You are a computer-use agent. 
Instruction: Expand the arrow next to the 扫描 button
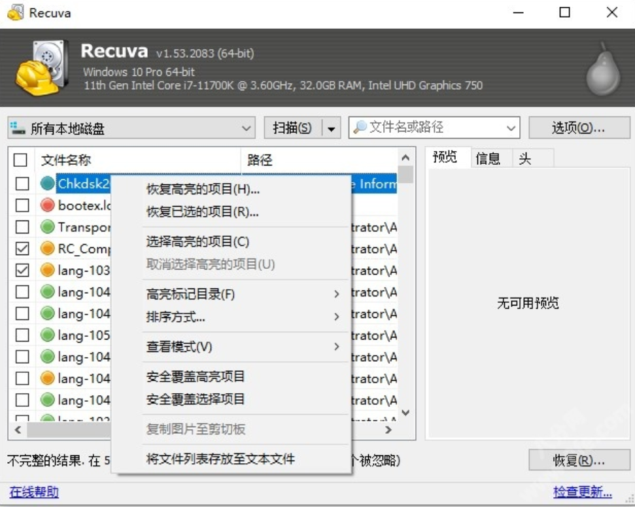332,128
